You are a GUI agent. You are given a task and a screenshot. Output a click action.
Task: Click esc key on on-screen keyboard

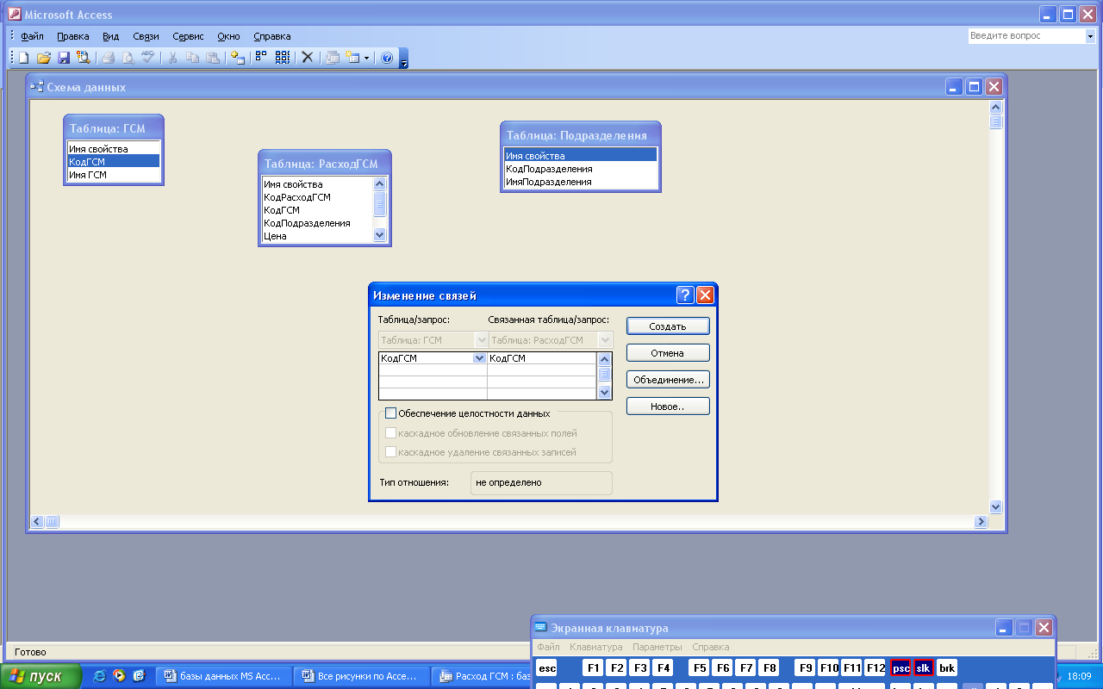[x=547, y=668]
